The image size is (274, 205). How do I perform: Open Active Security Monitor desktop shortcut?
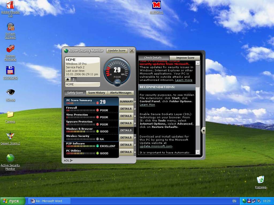tap(10, 162)
